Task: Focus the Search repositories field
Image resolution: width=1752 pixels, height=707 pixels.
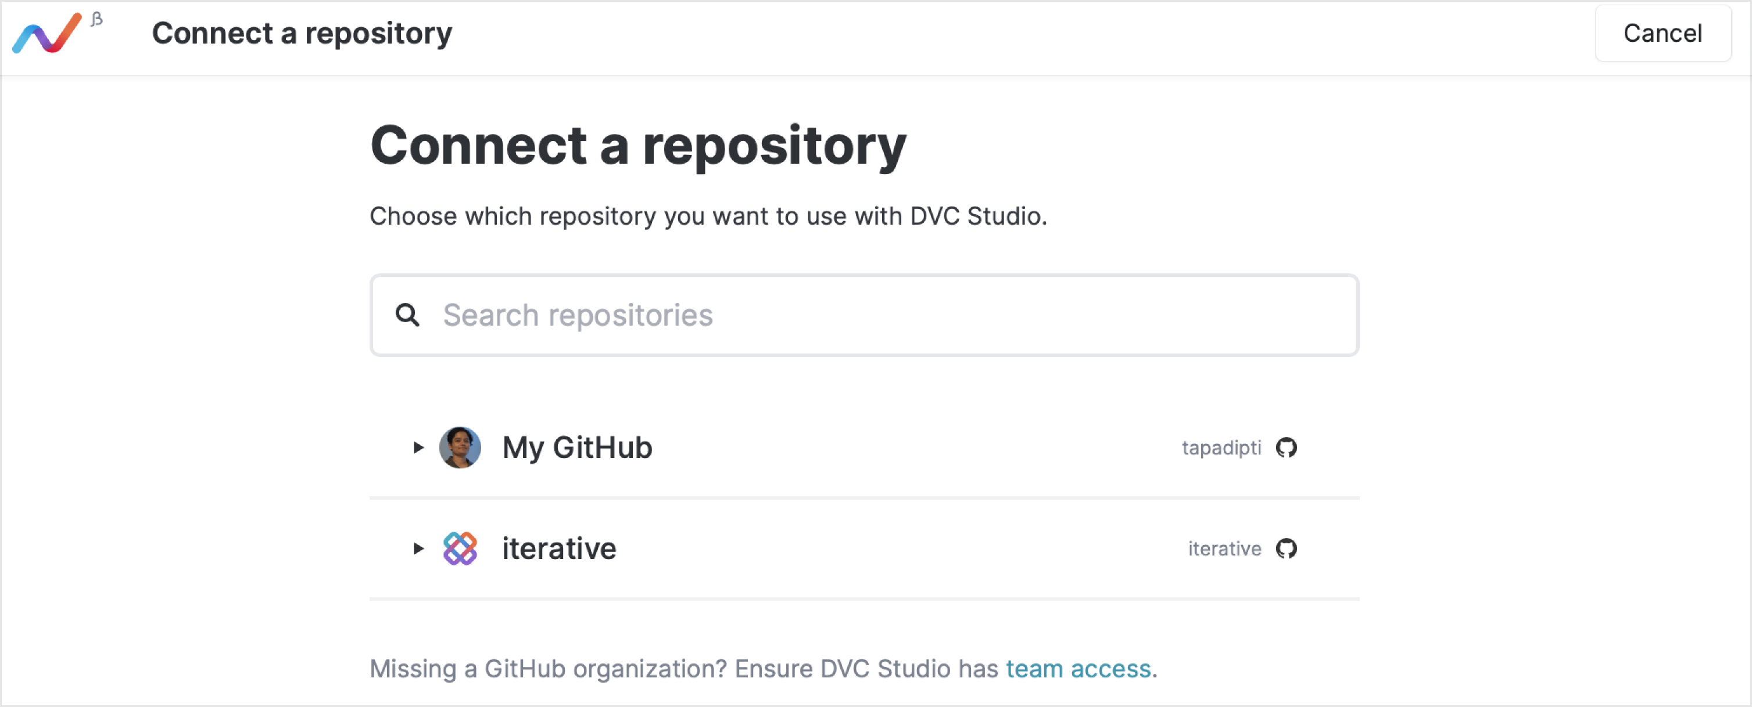Action: coord(864,315)
